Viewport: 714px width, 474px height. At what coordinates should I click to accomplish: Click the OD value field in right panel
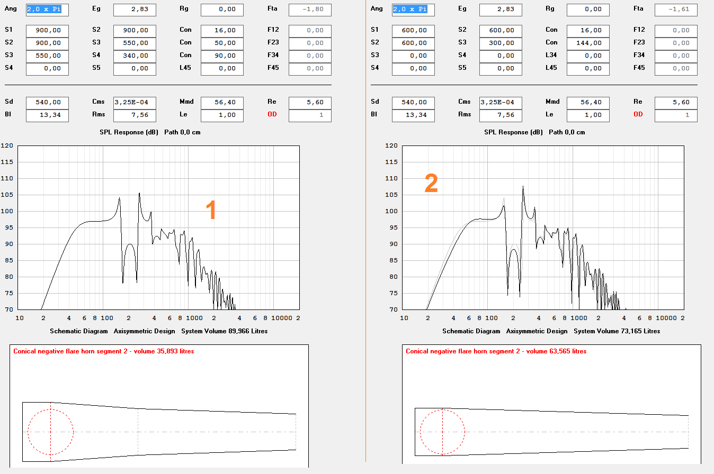(676, 115)
